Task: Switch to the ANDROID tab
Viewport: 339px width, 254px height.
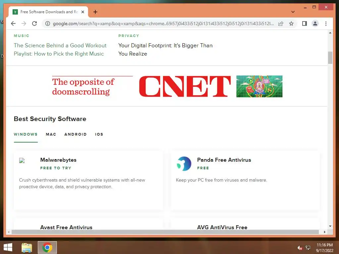Action: coord(75,134)
